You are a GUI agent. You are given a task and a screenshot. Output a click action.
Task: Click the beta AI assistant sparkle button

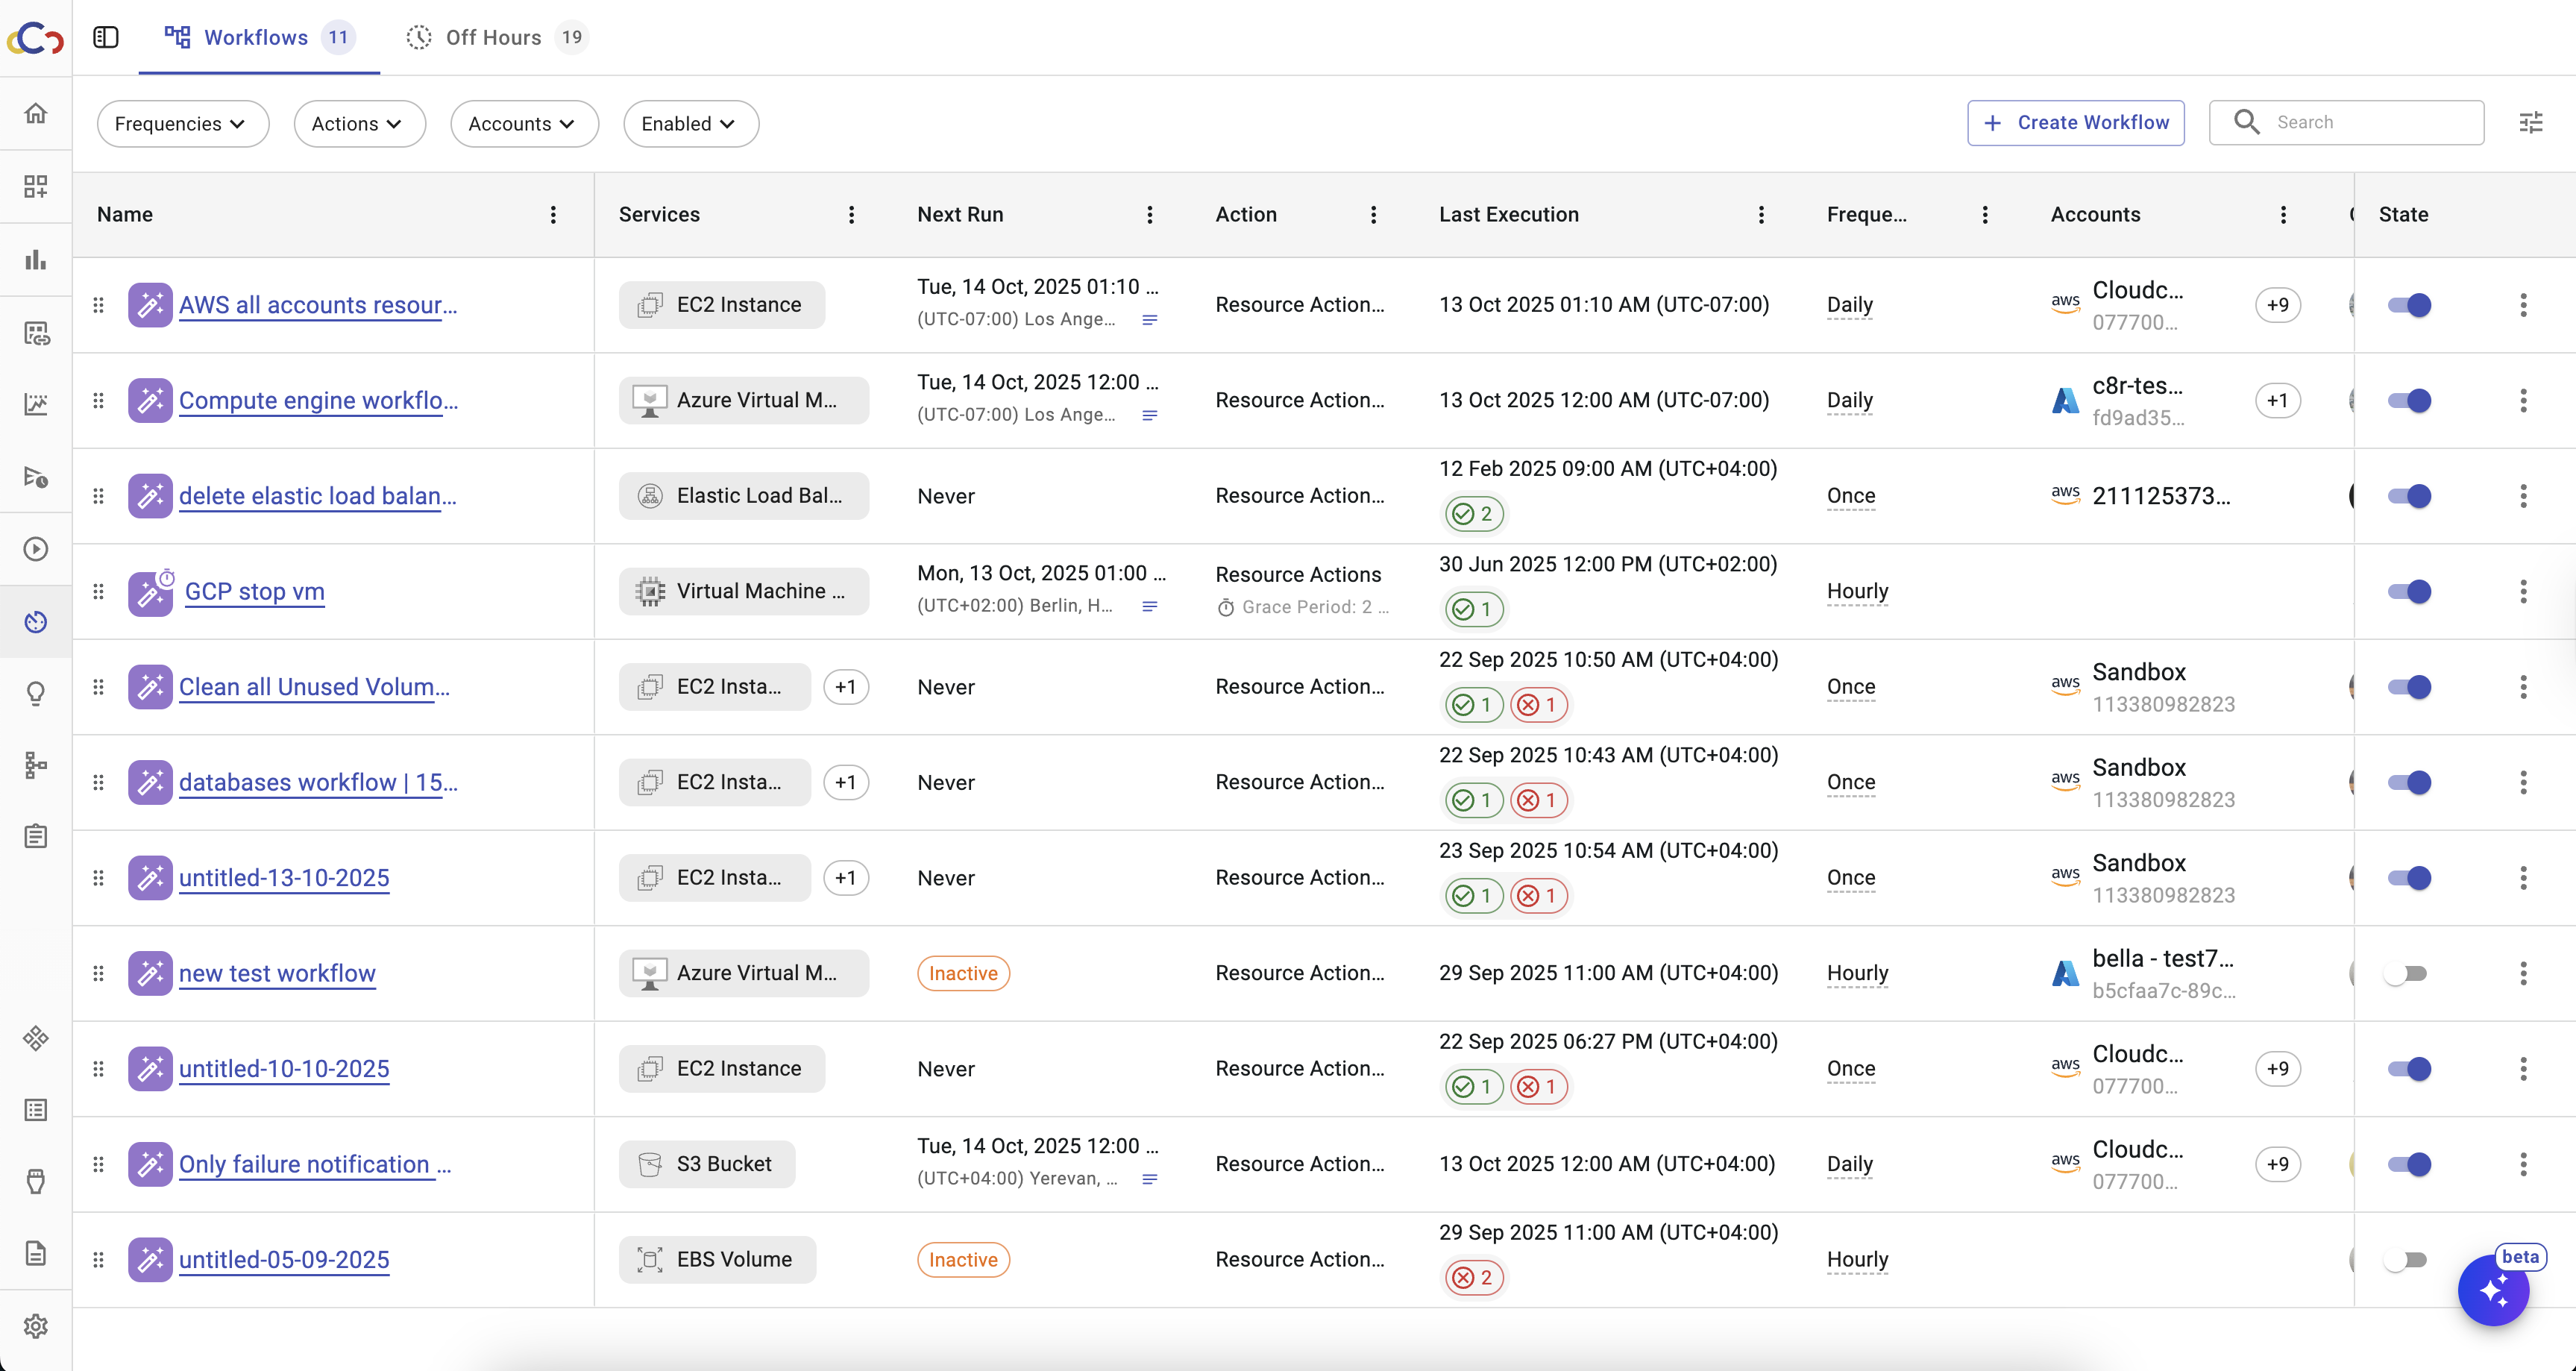[2493, 1290]
